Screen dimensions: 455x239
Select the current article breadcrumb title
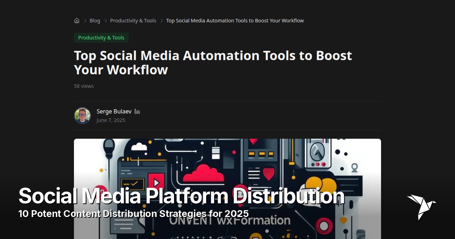[x=235, y=20]
